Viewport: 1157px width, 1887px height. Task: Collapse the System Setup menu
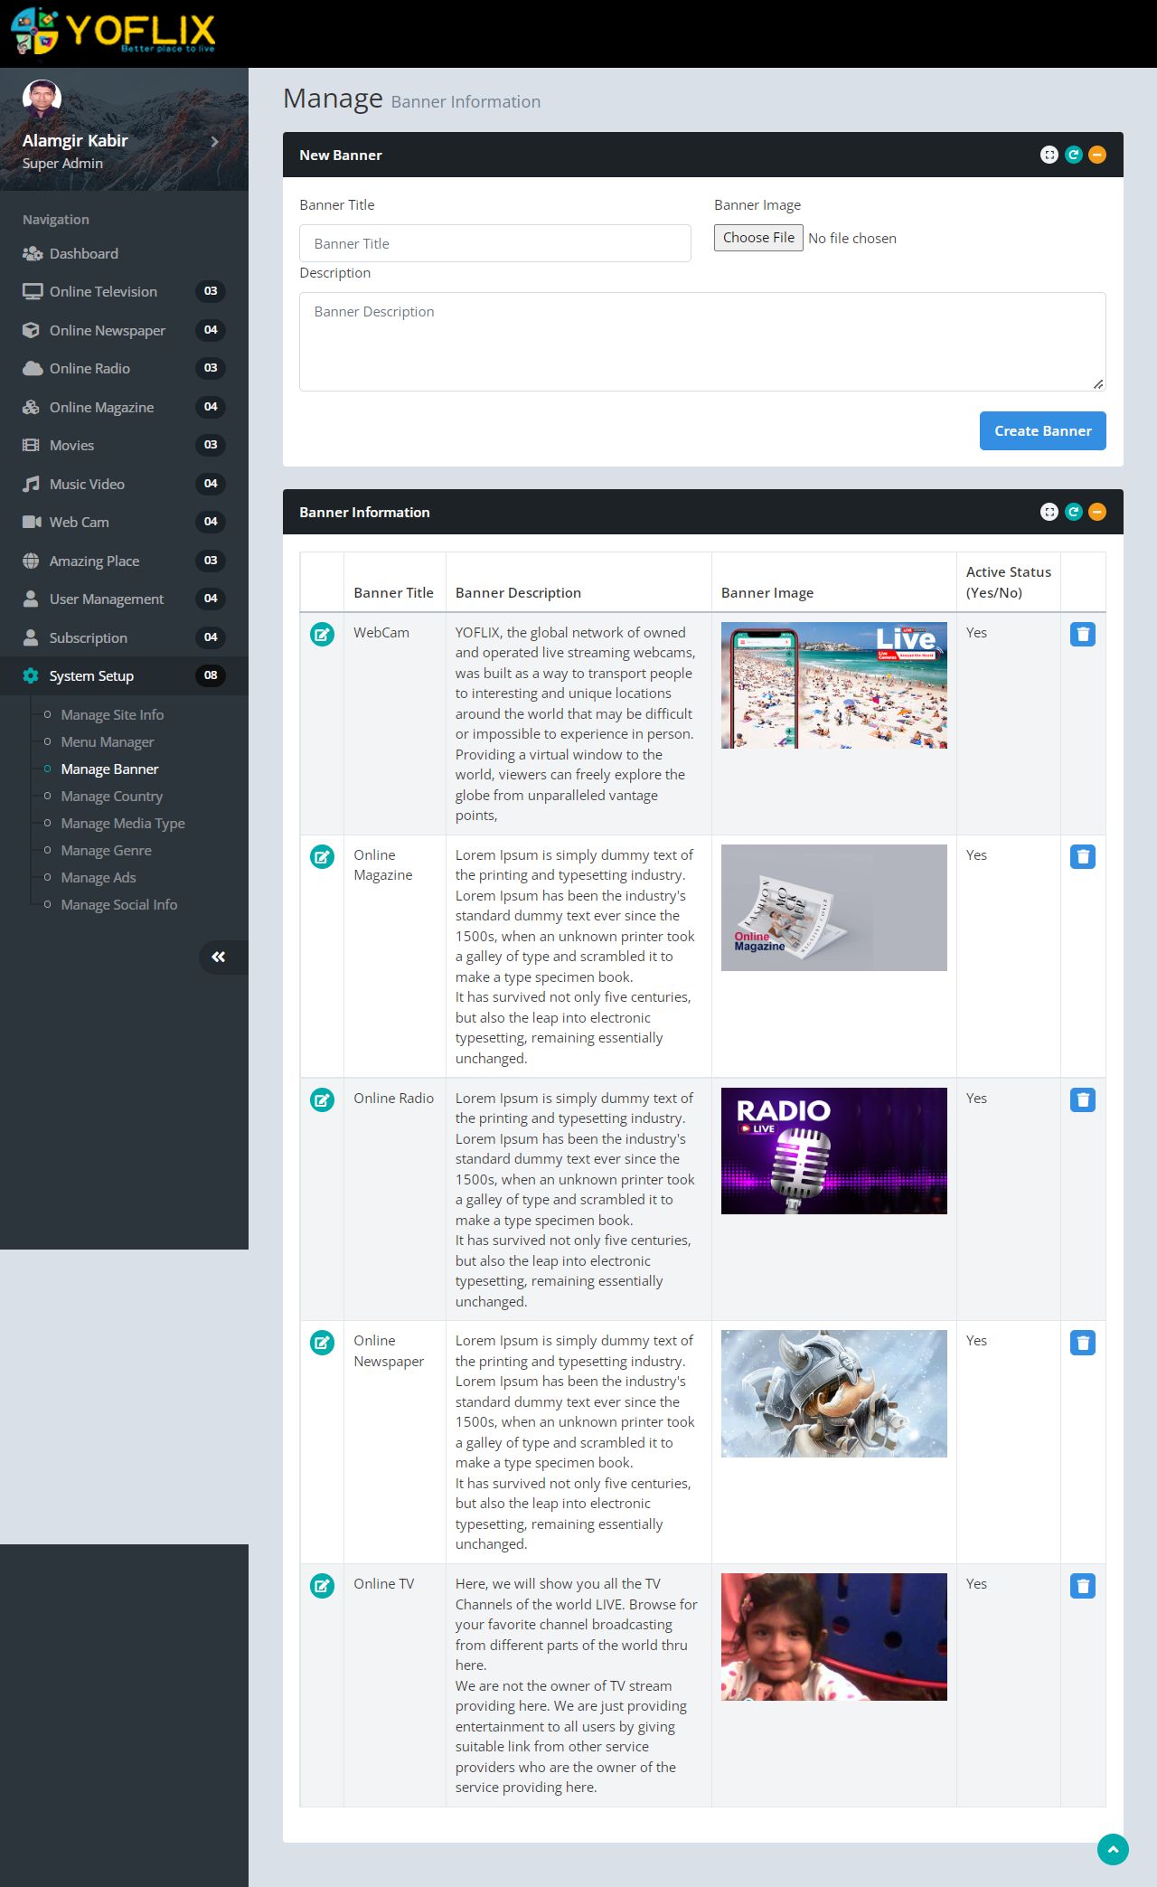pos(124,676)
